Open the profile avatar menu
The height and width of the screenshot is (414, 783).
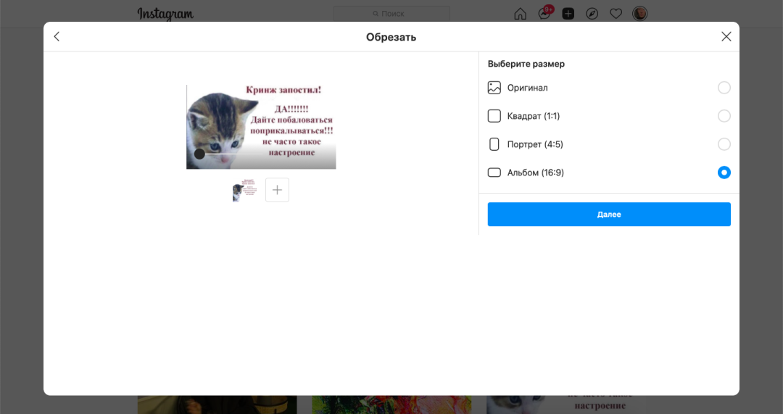point(639,14)
